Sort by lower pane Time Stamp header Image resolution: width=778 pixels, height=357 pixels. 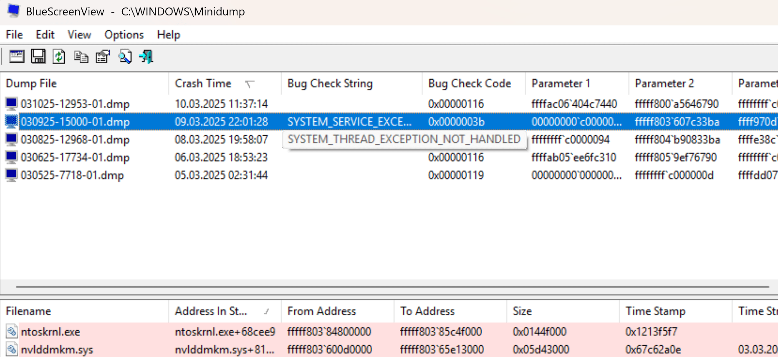click(676, 311)
